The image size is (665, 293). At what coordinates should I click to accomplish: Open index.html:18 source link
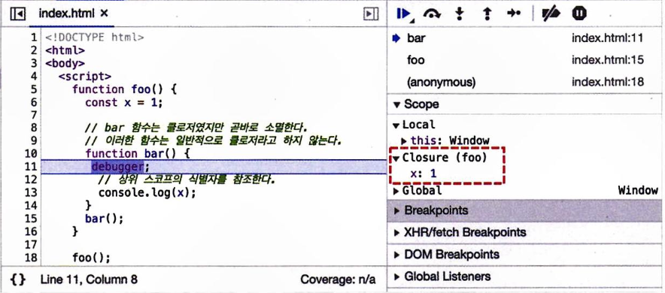coord(607,82)
